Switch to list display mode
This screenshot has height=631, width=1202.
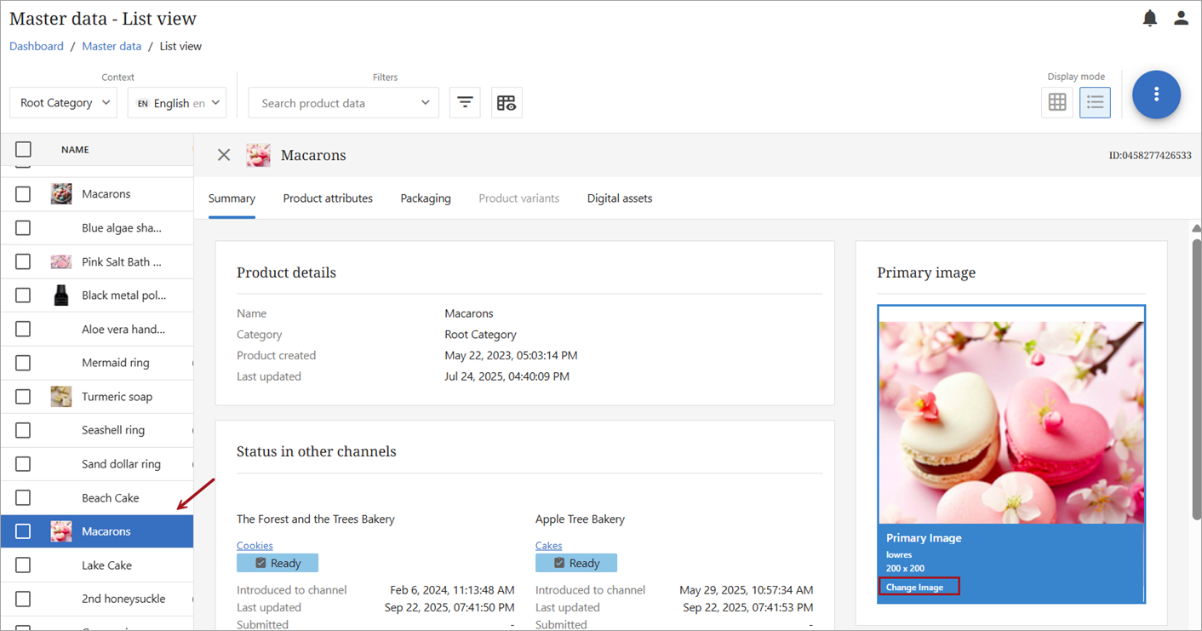coord(1095,102)
